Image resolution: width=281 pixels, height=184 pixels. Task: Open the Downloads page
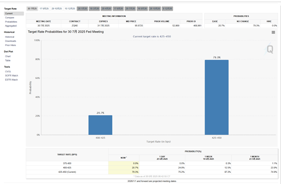coord(10,41)
